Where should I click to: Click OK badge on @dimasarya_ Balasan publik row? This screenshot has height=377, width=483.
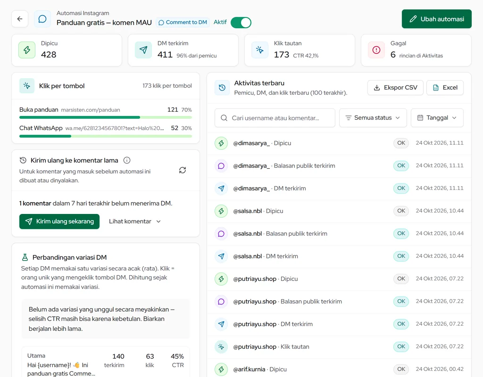click(x=401, y=165)
